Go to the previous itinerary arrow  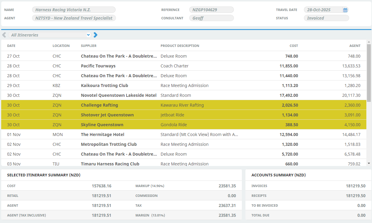click(x=4, y=35)
